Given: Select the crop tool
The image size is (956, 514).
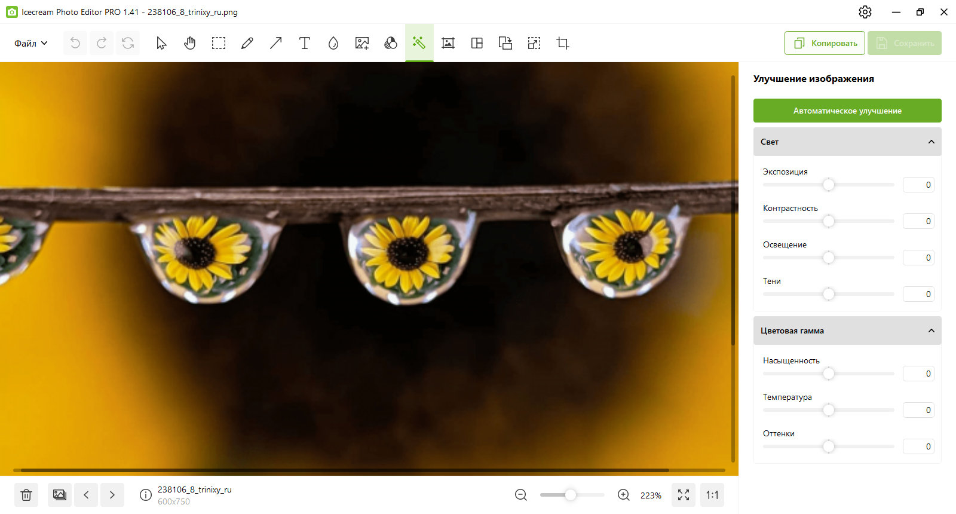Looking at the screenshot, I should [563, 43].
